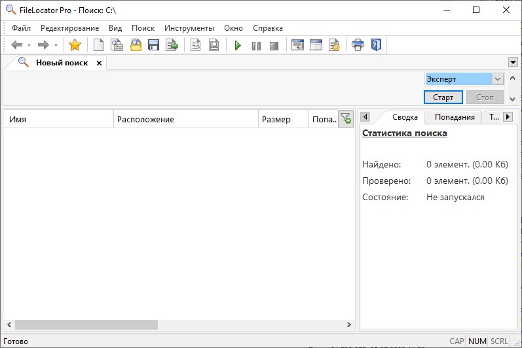522x348 pixels.
Task: Click the floppy disk Save icon
Action: pyautogui.click(x=153, y=45)
